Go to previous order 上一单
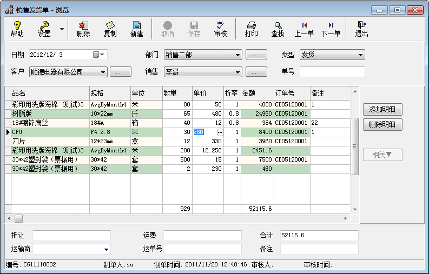This screenshot has width=429, height=274. (304, 29)
